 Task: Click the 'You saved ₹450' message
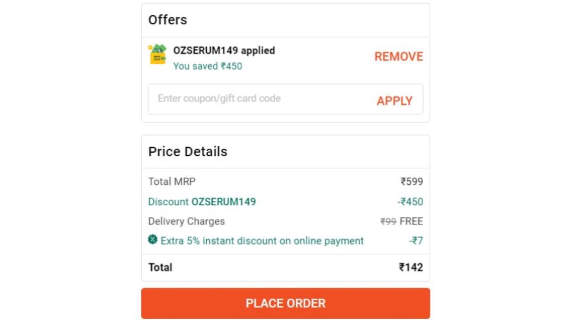[208, 66]
